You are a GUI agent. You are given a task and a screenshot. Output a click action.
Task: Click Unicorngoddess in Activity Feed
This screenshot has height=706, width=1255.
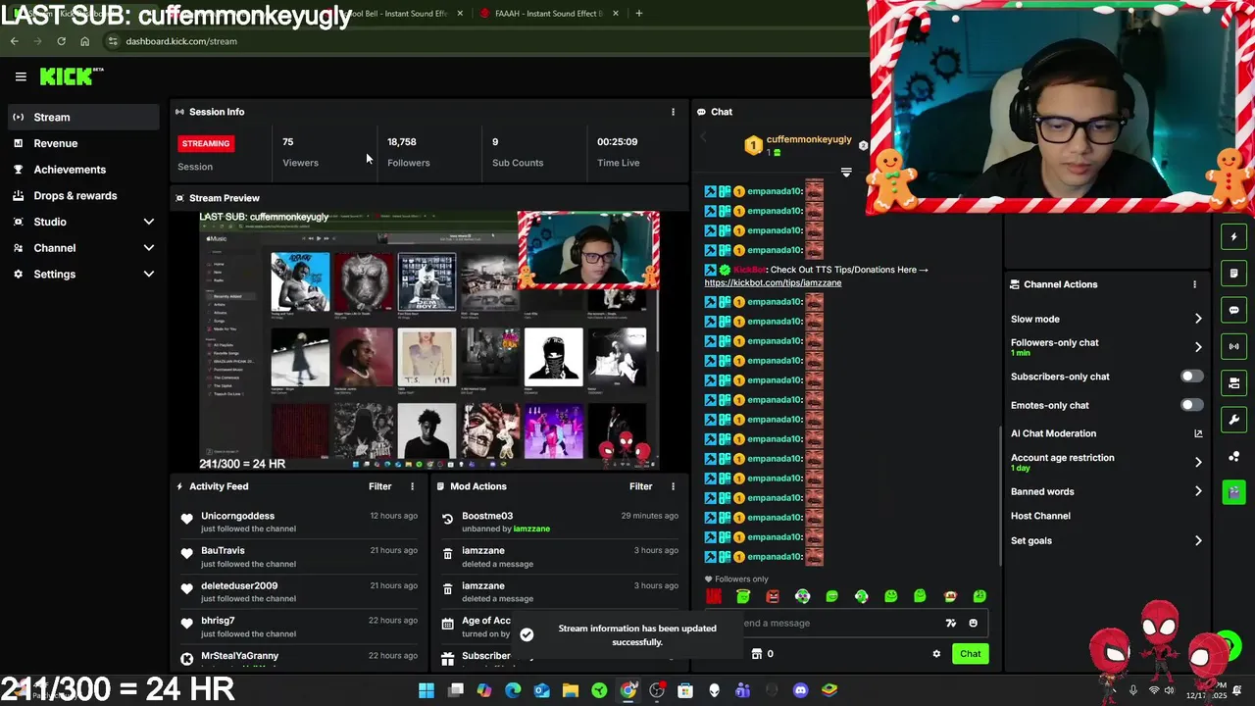237,516
